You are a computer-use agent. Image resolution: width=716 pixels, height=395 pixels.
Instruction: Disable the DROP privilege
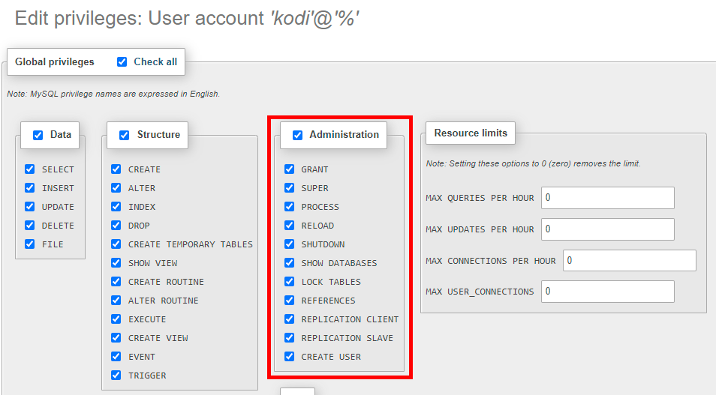pyautogui.click(x=116, y=226)
